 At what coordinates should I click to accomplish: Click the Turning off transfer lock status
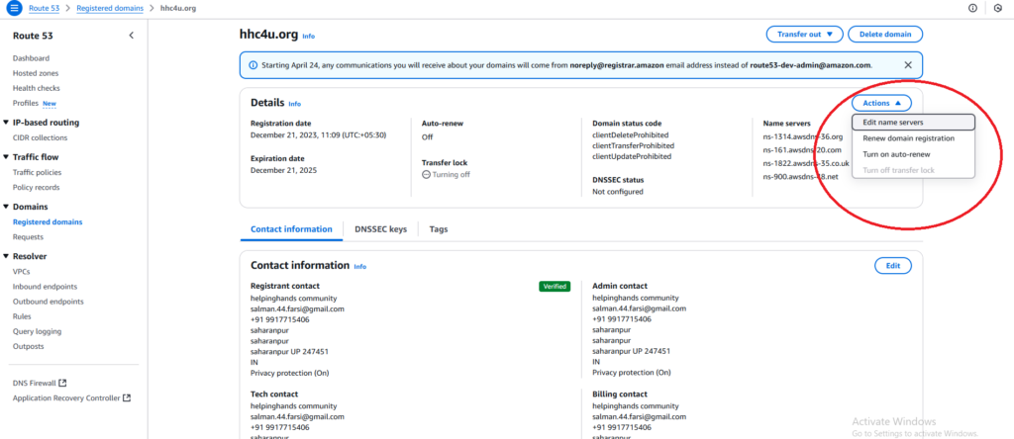(447, 174)
